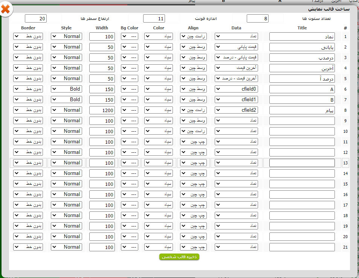Click the green save personal template button
This screenshot has width=359, height=278.
click(179, 257)
